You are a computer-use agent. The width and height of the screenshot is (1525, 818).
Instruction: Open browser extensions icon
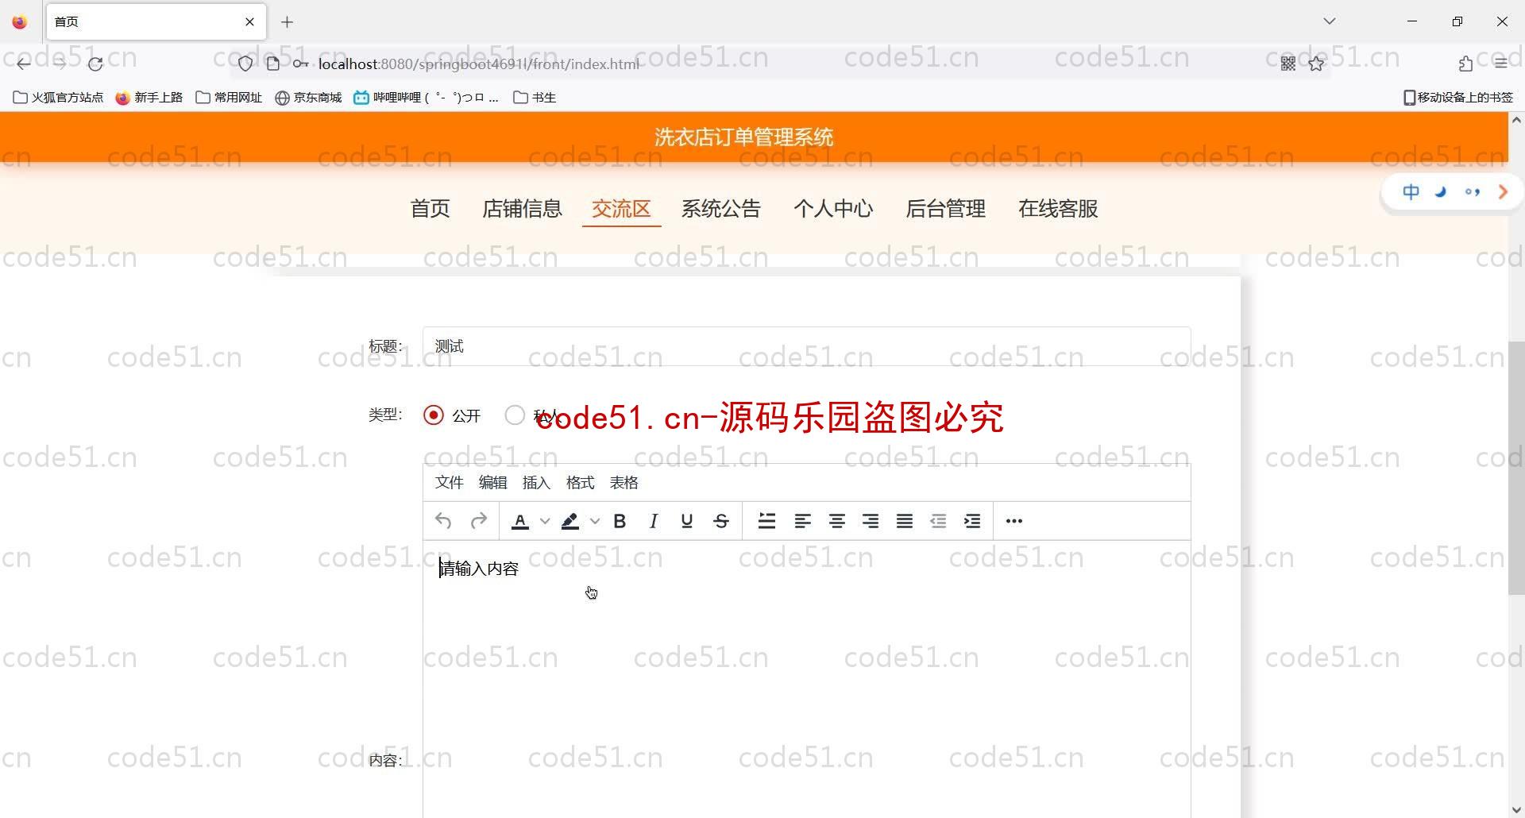(x=1465, y=64)
